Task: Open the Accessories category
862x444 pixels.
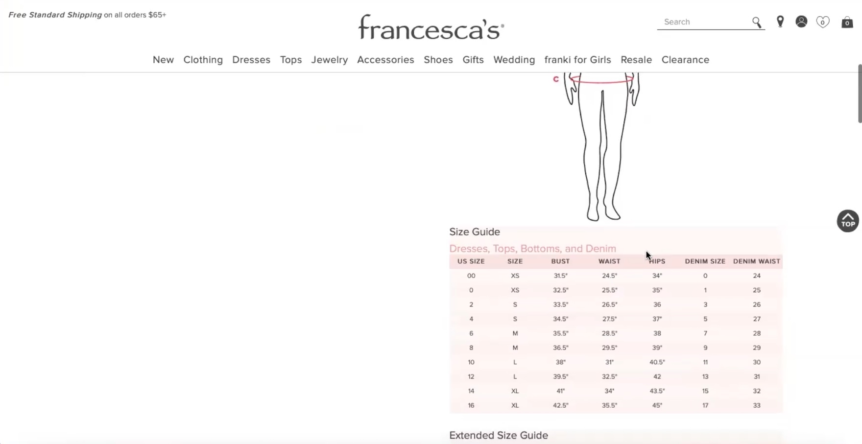Action: click(x=385, y=60)
